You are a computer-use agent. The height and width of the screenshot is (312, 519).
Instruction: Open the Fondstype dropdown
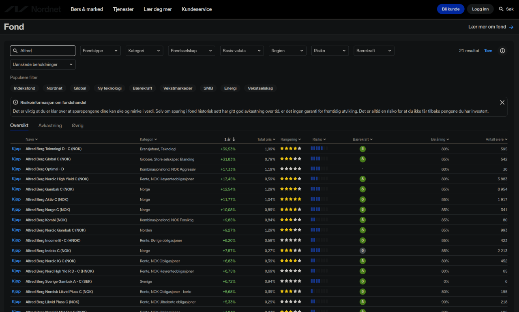tap(100, 50)
